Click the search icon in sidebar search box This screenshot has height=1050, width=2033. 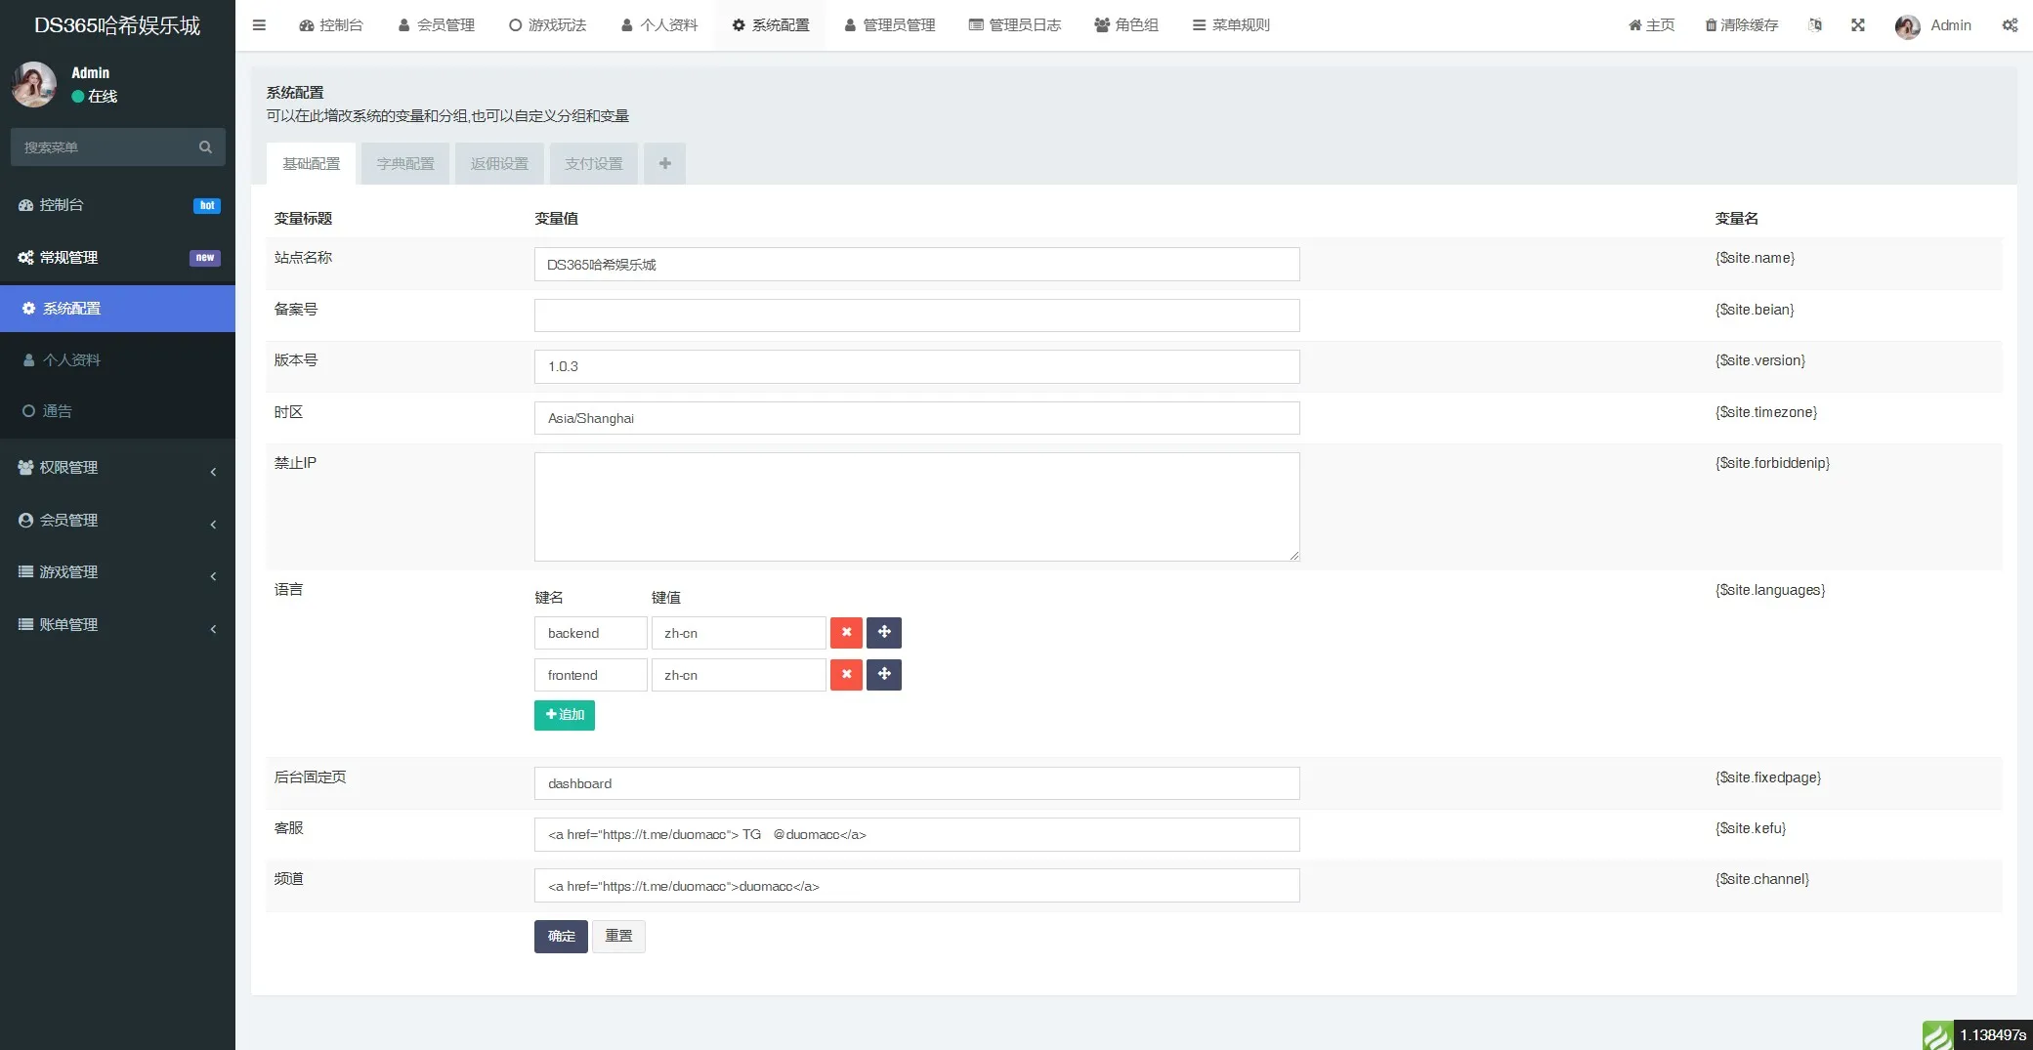click(205, 147)
